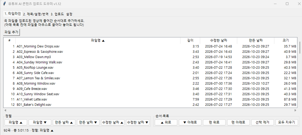The width and height of the screenshot is (302, 135).
Task: Click the 7:59 length value
Action: point(196,99)
